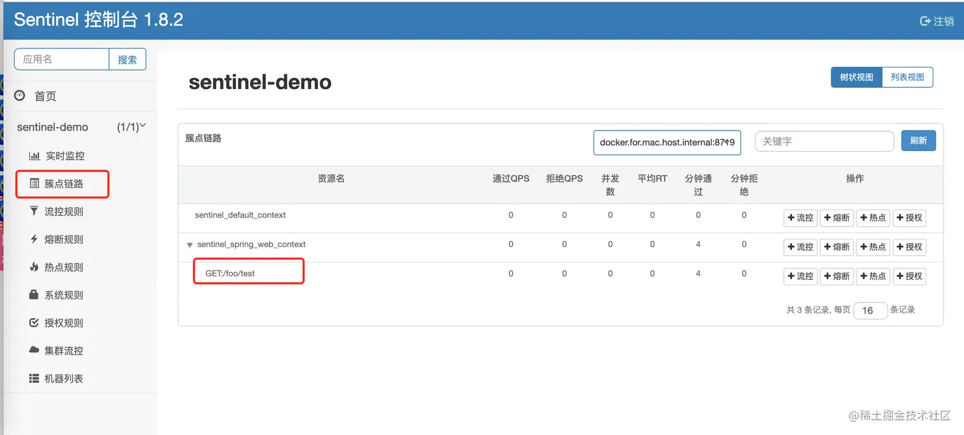The image size is (964, 435).
Task: Click the records-per-page field showing 16
Action: [870, 310]
